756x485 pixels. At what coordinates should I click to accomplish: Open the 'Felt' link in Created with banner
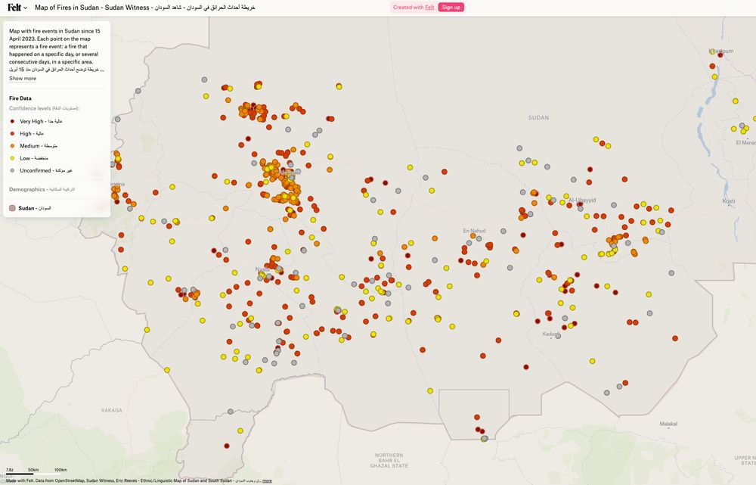(429, 8)
